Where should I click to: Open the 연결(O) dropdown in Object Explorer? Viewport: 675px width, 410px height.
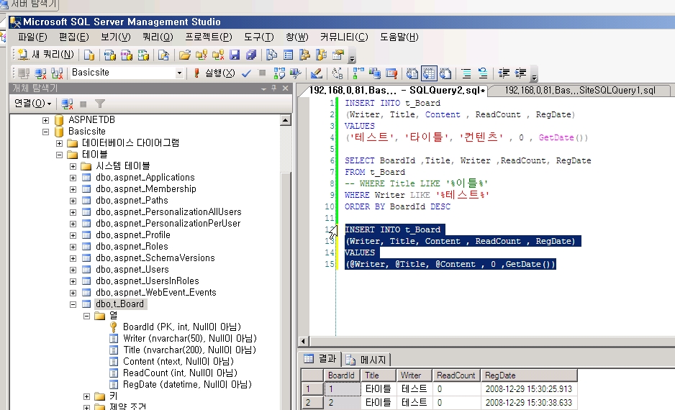pos(32,104)
